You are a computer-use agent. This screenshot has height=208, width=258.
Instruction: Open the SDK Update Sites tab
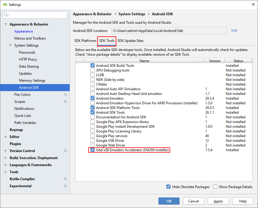(x=130, y=41)
